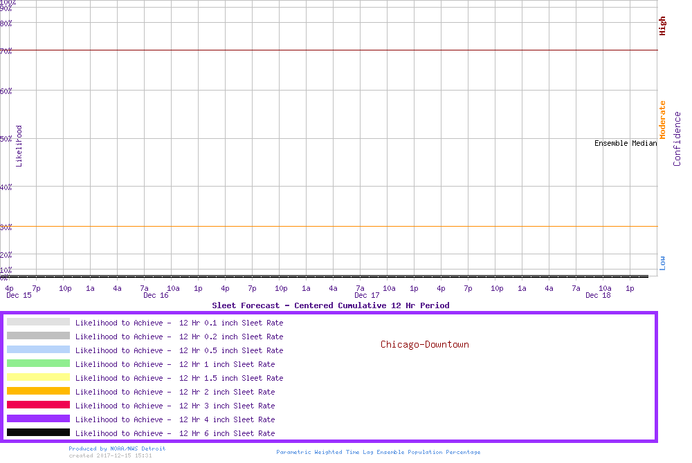The width and height of the screenshot is (692, 463).
Task: Select the Dec 17 date marker
Action: coord(367,296)
